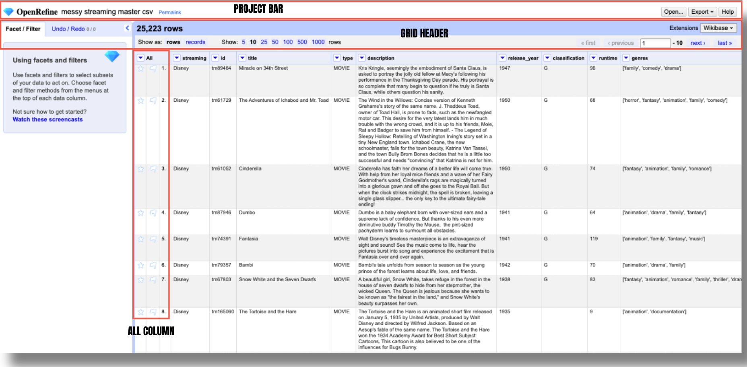The height and width of the screenshot is (367, 747).
Task: Star row 2 Adventures of Ichabod
Action: 141,101
